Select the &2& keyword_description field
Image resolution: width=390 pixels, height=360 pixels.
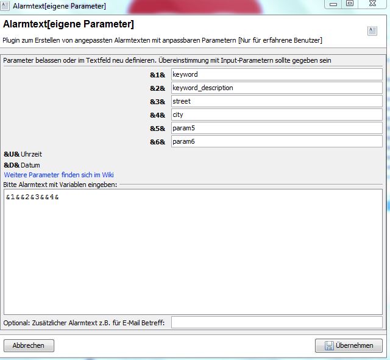276,88
